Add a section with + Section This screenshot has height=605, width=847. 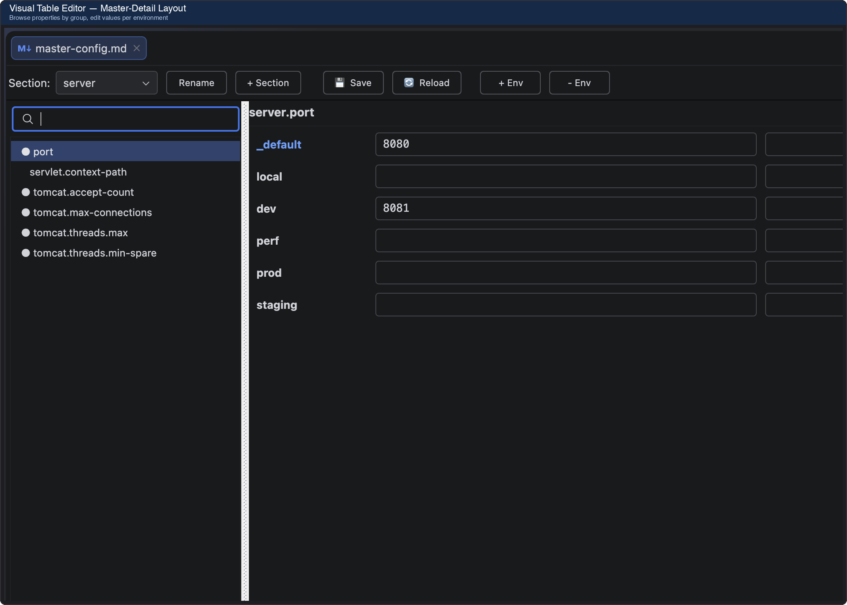click(x=268, y=83)
